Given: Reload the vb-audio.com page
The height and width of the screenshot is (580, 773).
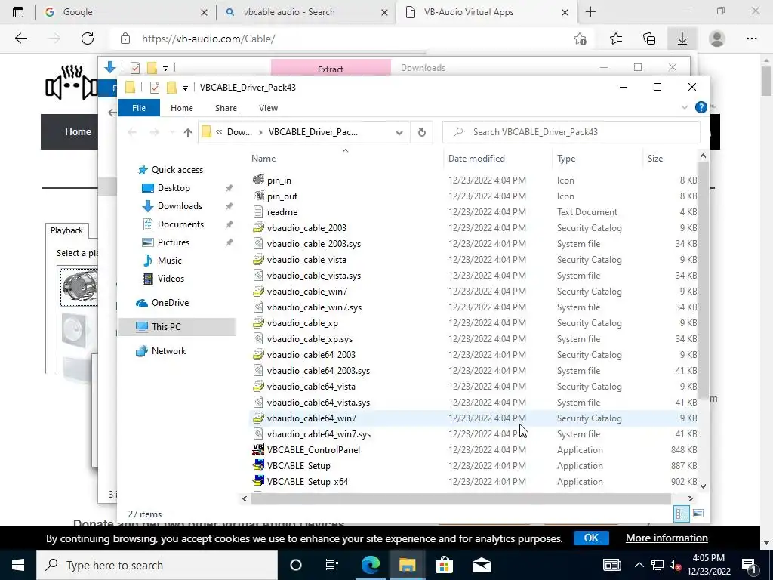Looking at the screenshot, I should (88, 39).
